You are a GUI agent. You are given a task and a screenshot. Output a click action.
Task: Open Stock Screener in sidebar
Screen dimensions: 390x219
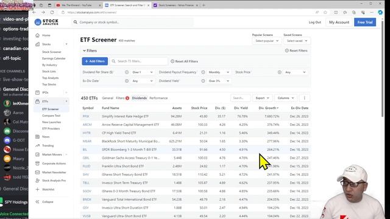[x=51, y=52]
